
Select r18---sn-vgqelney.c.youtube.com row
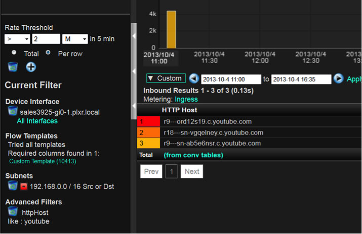coord(249,132)
